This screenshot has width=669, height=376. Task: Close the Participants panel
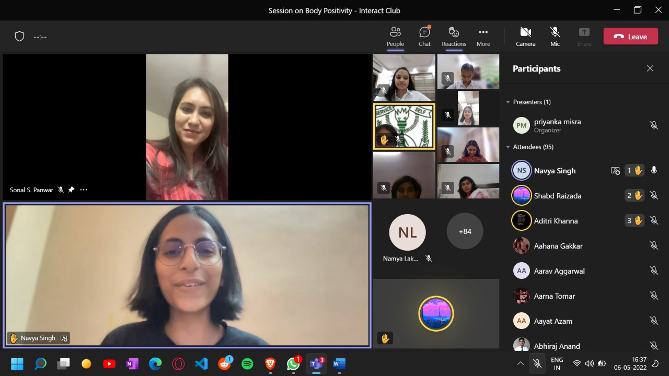650,68
